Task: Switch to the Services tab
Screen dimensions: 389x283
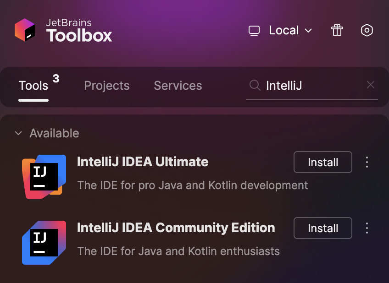Action: pyautogui.click(x=178, y=86)
